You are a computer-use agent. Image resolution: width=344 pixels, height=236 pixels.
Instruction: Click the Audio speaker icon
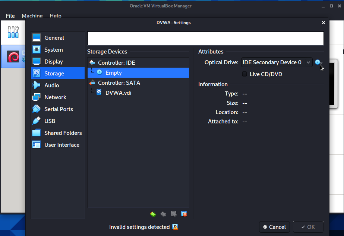37,85
